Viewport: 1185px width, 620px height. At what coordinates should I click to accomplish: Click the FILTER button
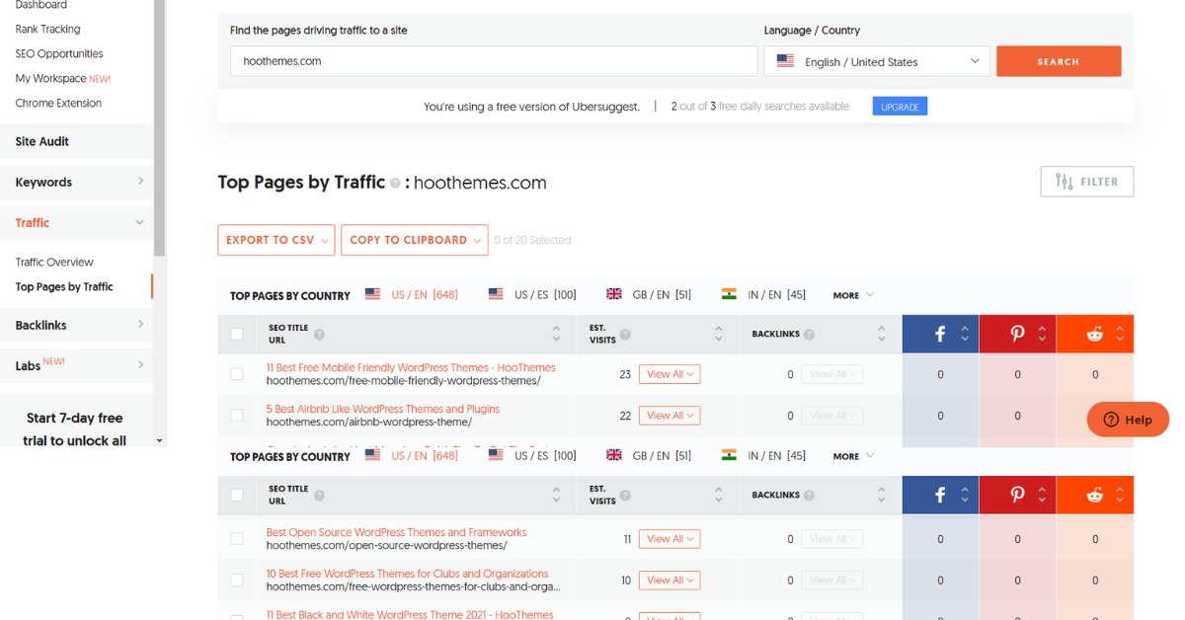tap(1087, 182)
